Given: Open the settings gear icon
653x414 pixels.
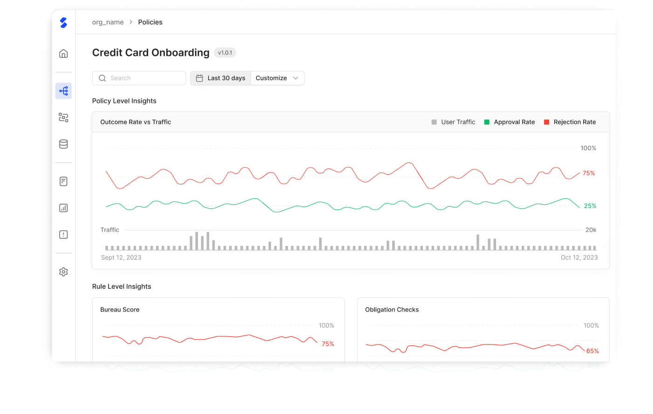Looking at the screenshot, I should pyautogui.click(x=63, y=272).
